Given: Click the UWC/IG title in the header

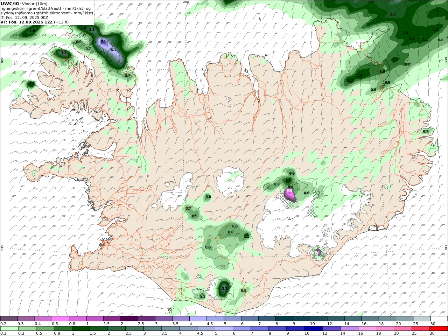Looking at the screenshot, I should (x=10, y=3).
